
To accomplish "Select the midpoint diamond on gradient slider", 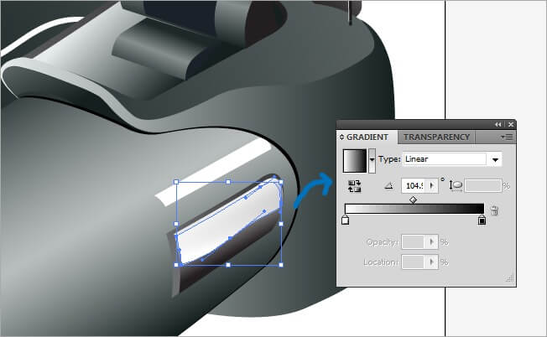I will click(413, 200).
